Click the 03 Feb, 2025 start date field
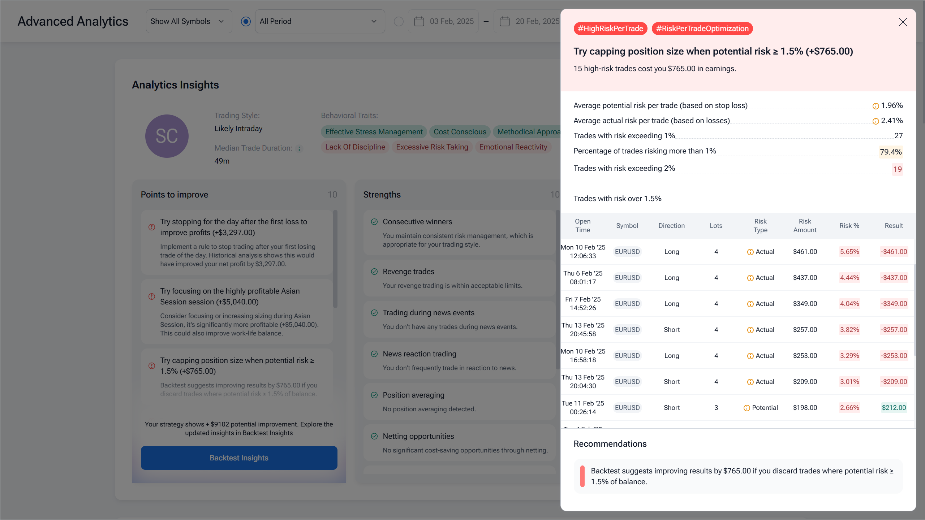 [444, 21]
